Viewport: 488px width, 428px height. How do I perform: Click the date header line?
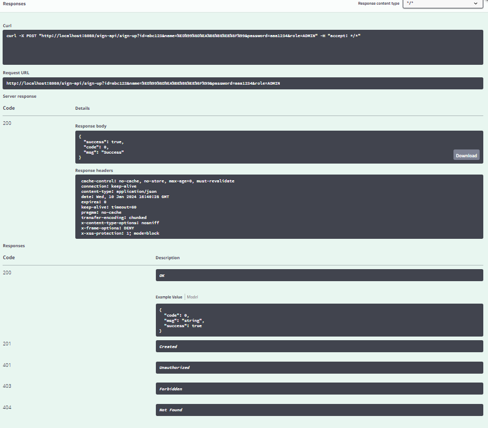(x=125, y=197)
